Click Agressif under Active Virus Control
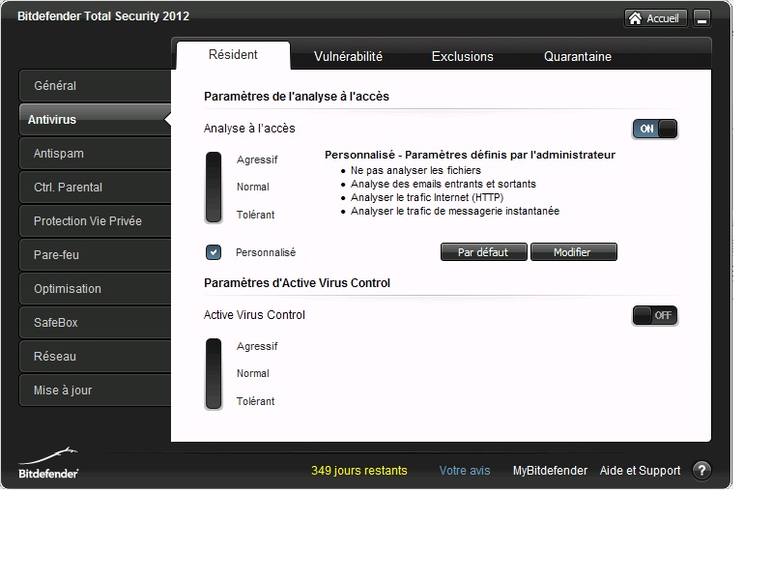Screen dimensions: 773x580 tap(257, 346)
